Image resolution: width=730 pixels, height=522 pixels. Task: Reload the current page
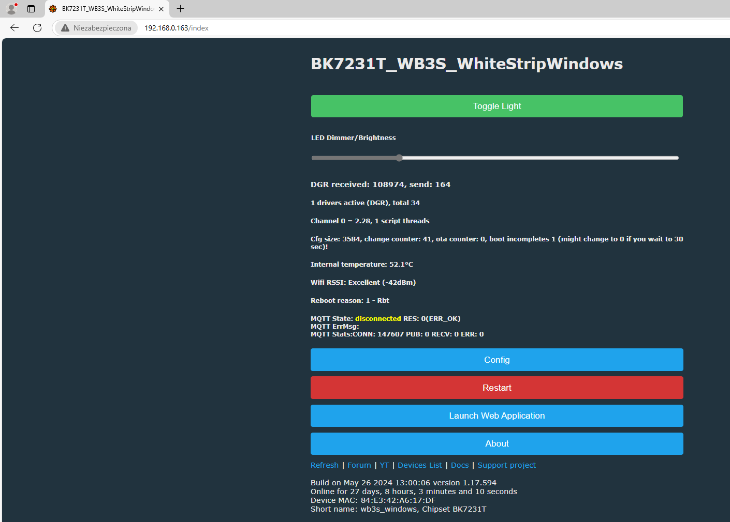pyautogui.click(x=37, y=28)
